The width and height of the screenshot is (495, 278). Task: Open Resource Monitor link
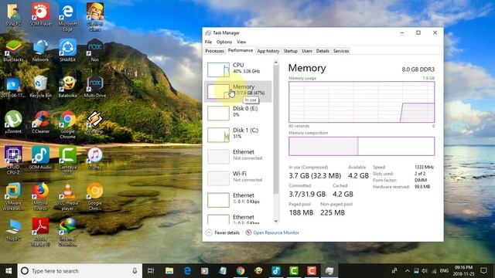coord(272,232)
